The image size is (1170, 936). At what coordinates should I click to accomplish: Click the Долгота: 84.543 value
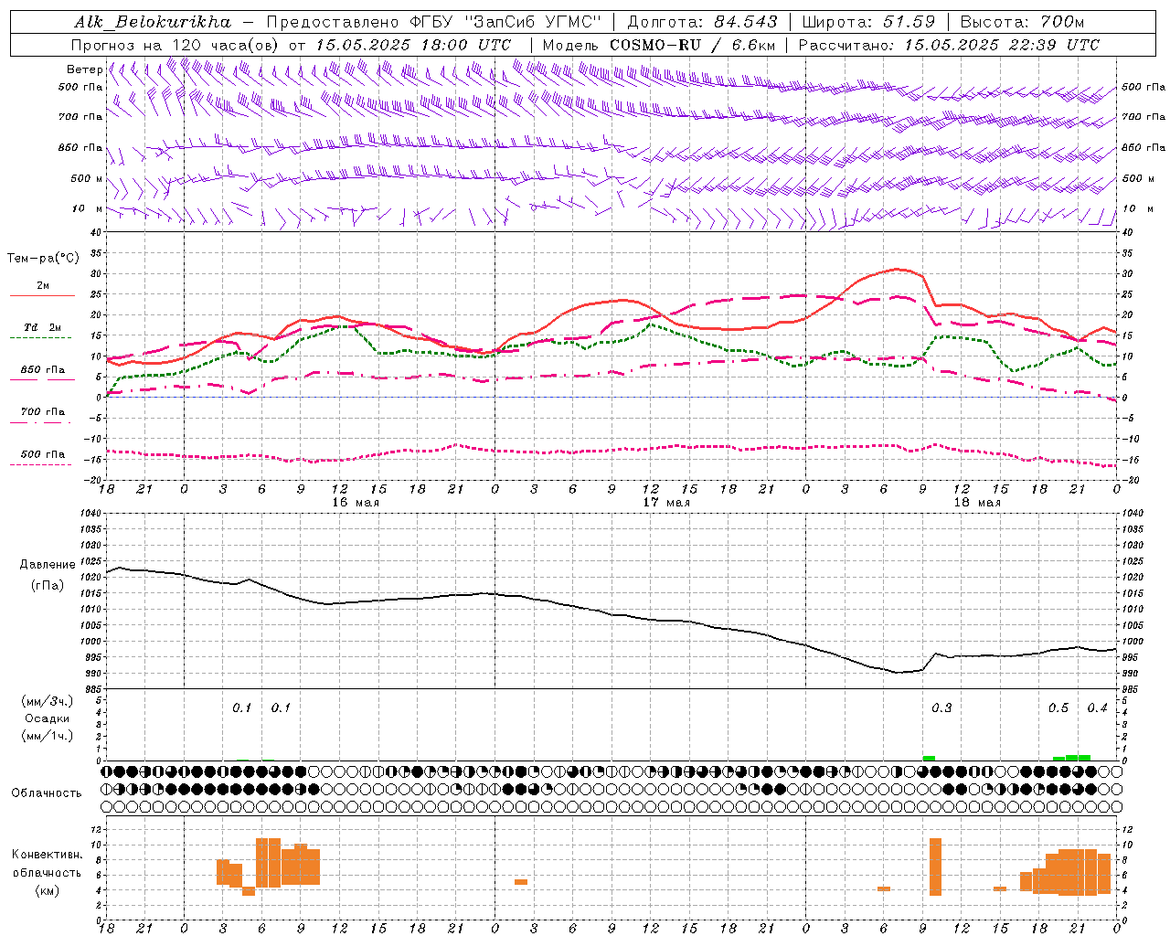click(x=702, y=22)
